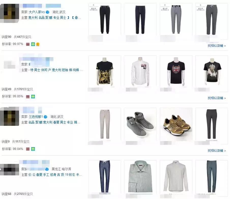230x199 pixels.
Task: Click the green guarantee badge beside 99.84%
Action: [33, 149]
